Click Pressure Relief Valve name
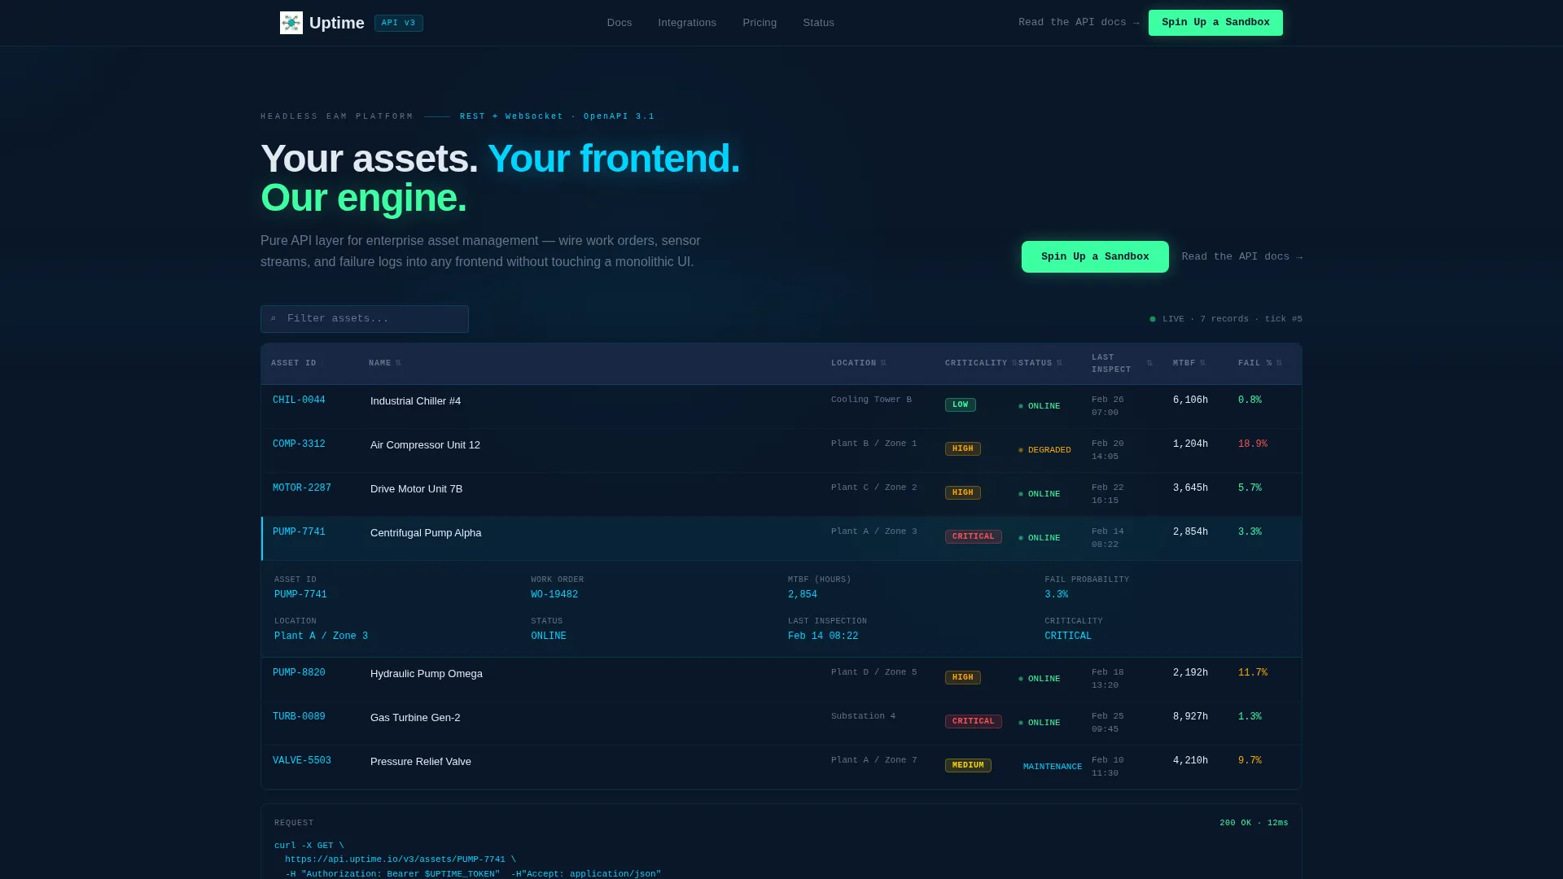 [421, 762]
